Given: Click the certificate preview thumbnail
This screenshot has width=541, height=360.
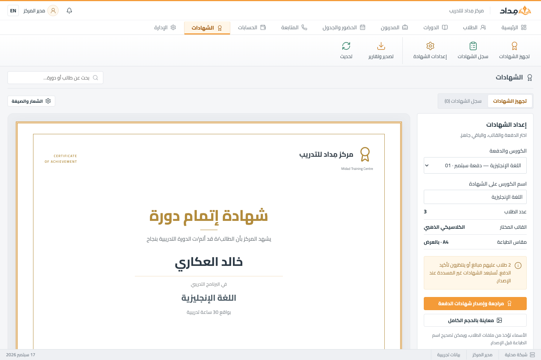Looking at the screenshot, I should coord(209,235).
